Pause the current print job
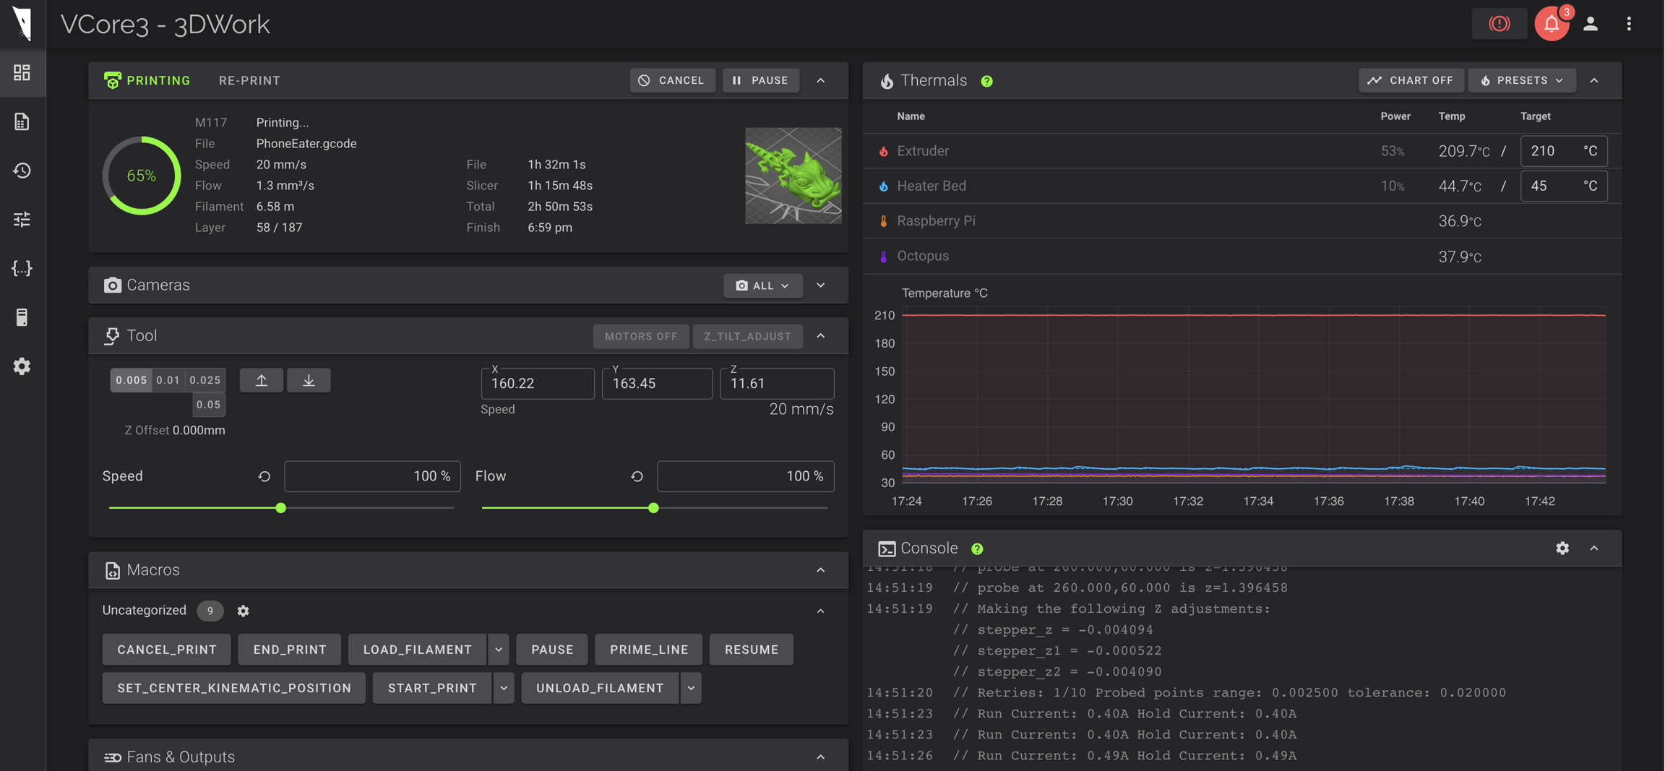This screenshot has height=771, width=1665. pyautogui.click(x=760, y=80)
